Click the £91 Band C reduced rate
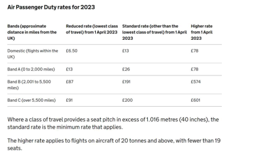The height and width of the screenshot is (159, 253). (69, 100)
